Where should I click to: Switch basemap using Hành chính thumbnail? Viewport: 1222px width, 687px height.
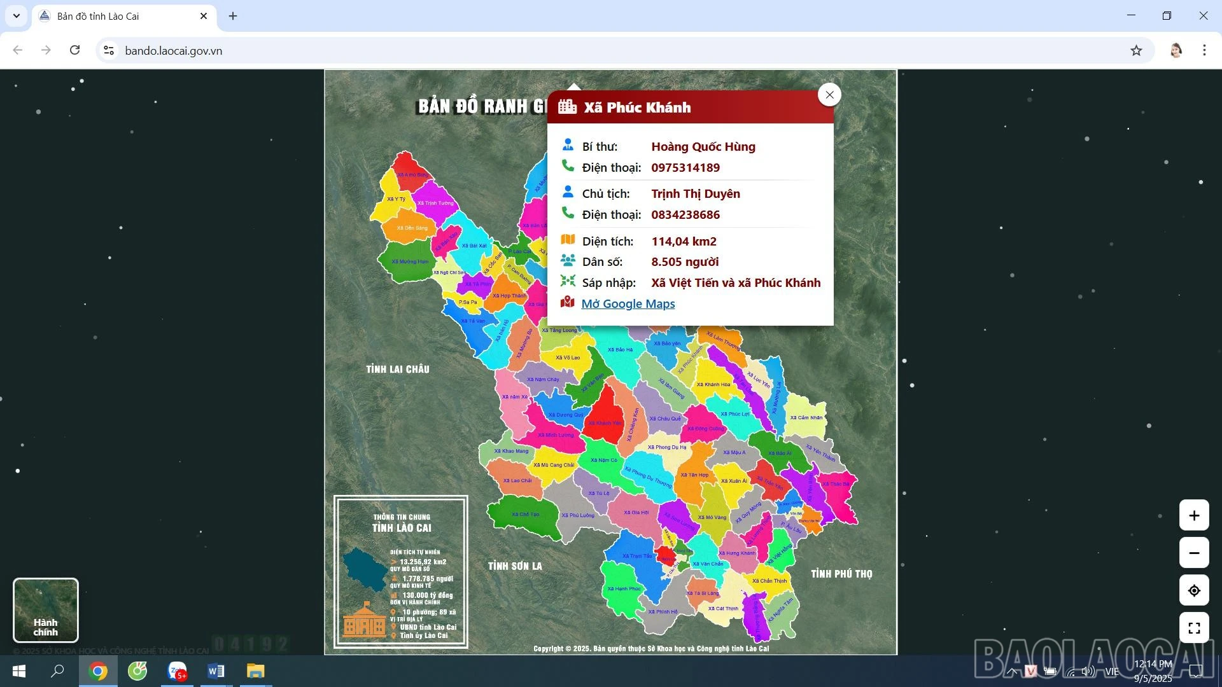click(x=46, y=610)
